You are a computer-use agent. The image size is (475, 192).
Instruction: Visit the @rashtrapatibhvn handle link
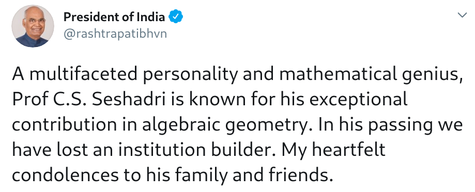coord(115,34)
